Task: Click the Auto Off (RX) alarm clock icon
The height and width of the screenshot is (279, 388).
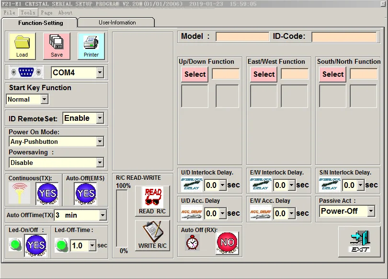Action: (192, 243)
